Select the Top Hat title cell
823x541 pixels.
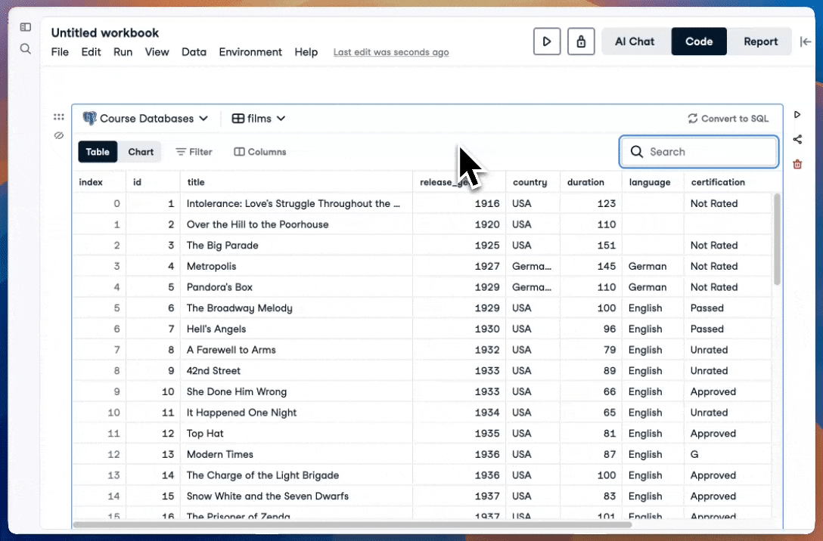pyautogui.click(x=296, y=434)
